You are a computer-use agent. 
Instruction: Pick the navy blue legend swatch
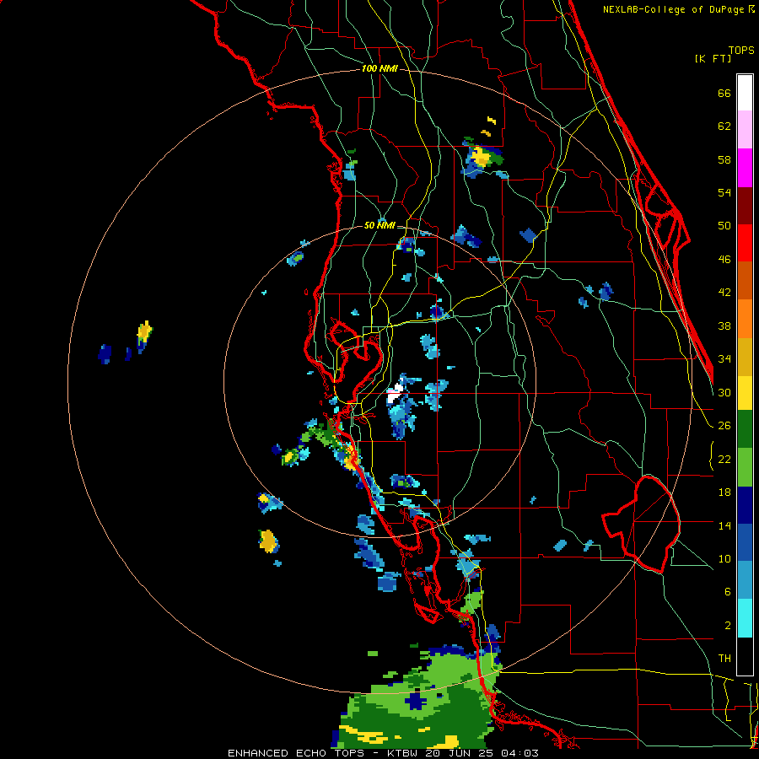tap(745, 505)
